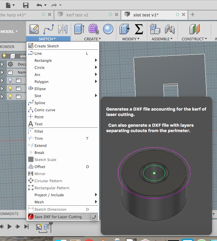Select Conic curve menu item
The height and width of the screenshot is (241, 217).
[x=63, y=110]
